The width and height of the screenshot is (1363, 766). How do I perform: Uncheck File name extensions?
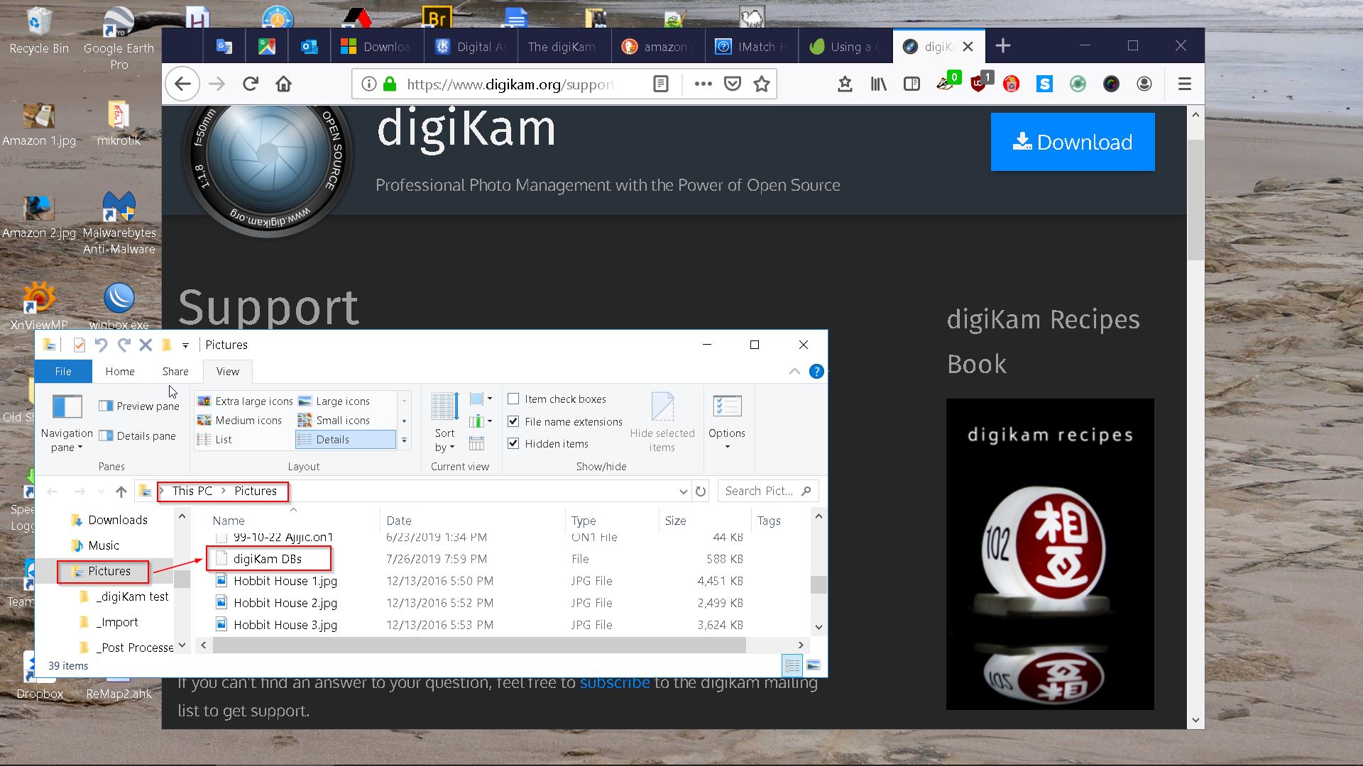point(514,421)
